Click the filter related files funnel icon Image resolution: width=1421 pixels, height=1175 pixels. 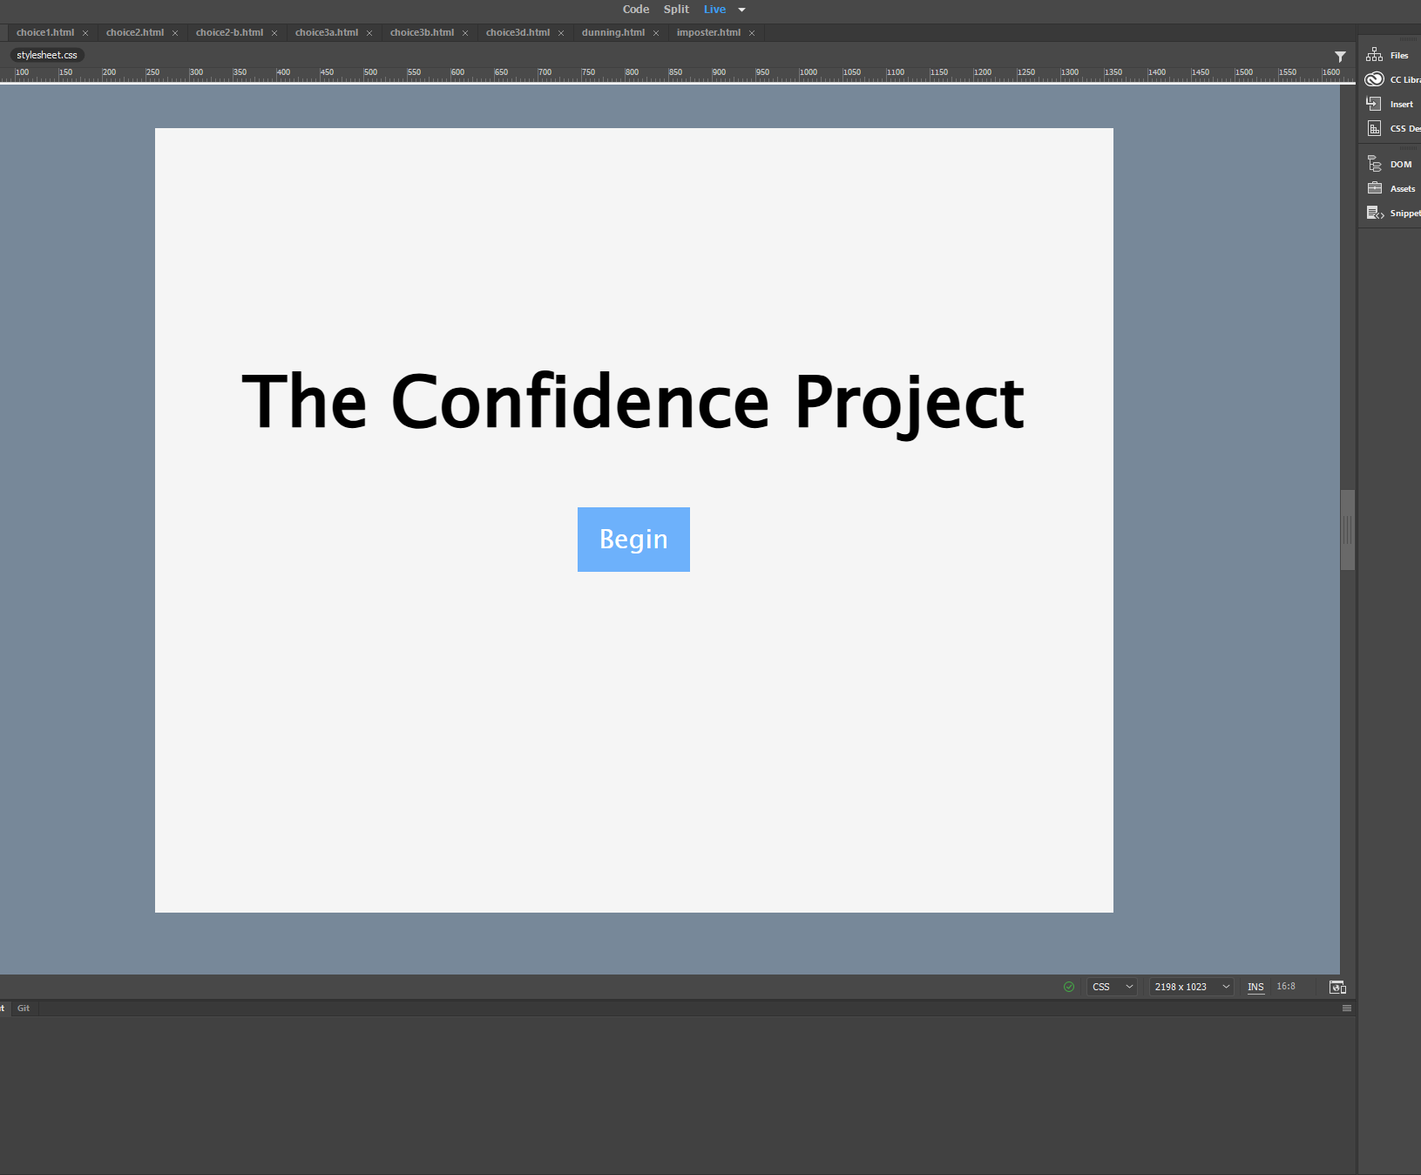point(1340,57)
